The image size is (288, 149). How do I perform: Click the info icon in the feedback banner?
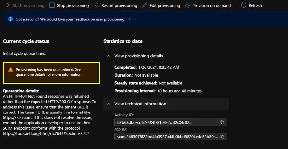tap(10, 19)
